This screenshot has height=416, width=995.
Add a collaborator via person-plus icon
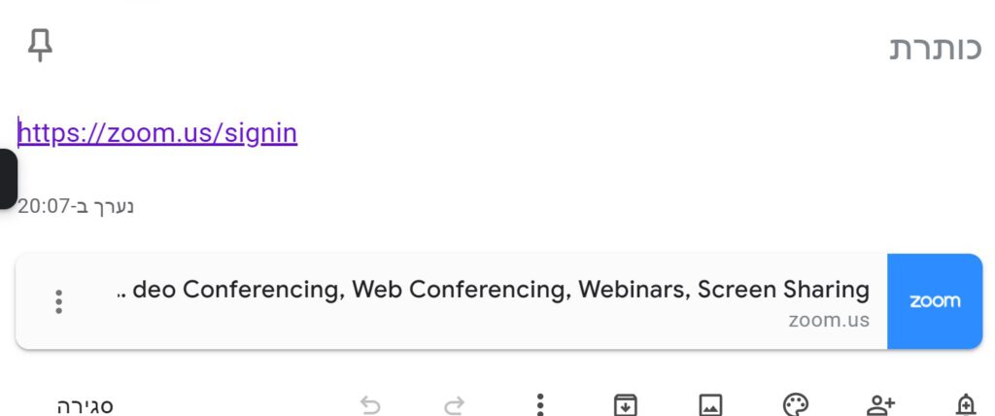click(x=880, y=404)
